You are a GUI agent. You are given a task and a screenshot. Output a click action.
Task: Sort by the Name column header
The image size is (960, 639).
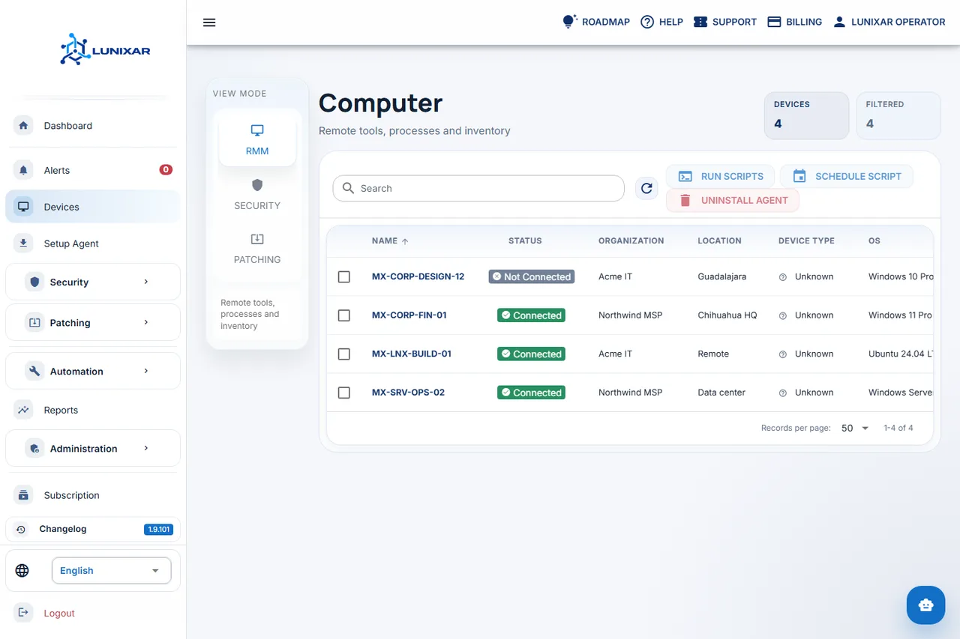(390, 240)
